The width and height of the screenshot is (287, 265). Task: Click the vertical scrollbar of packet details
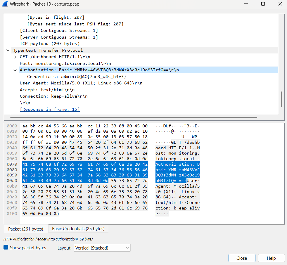coord(281,99)
